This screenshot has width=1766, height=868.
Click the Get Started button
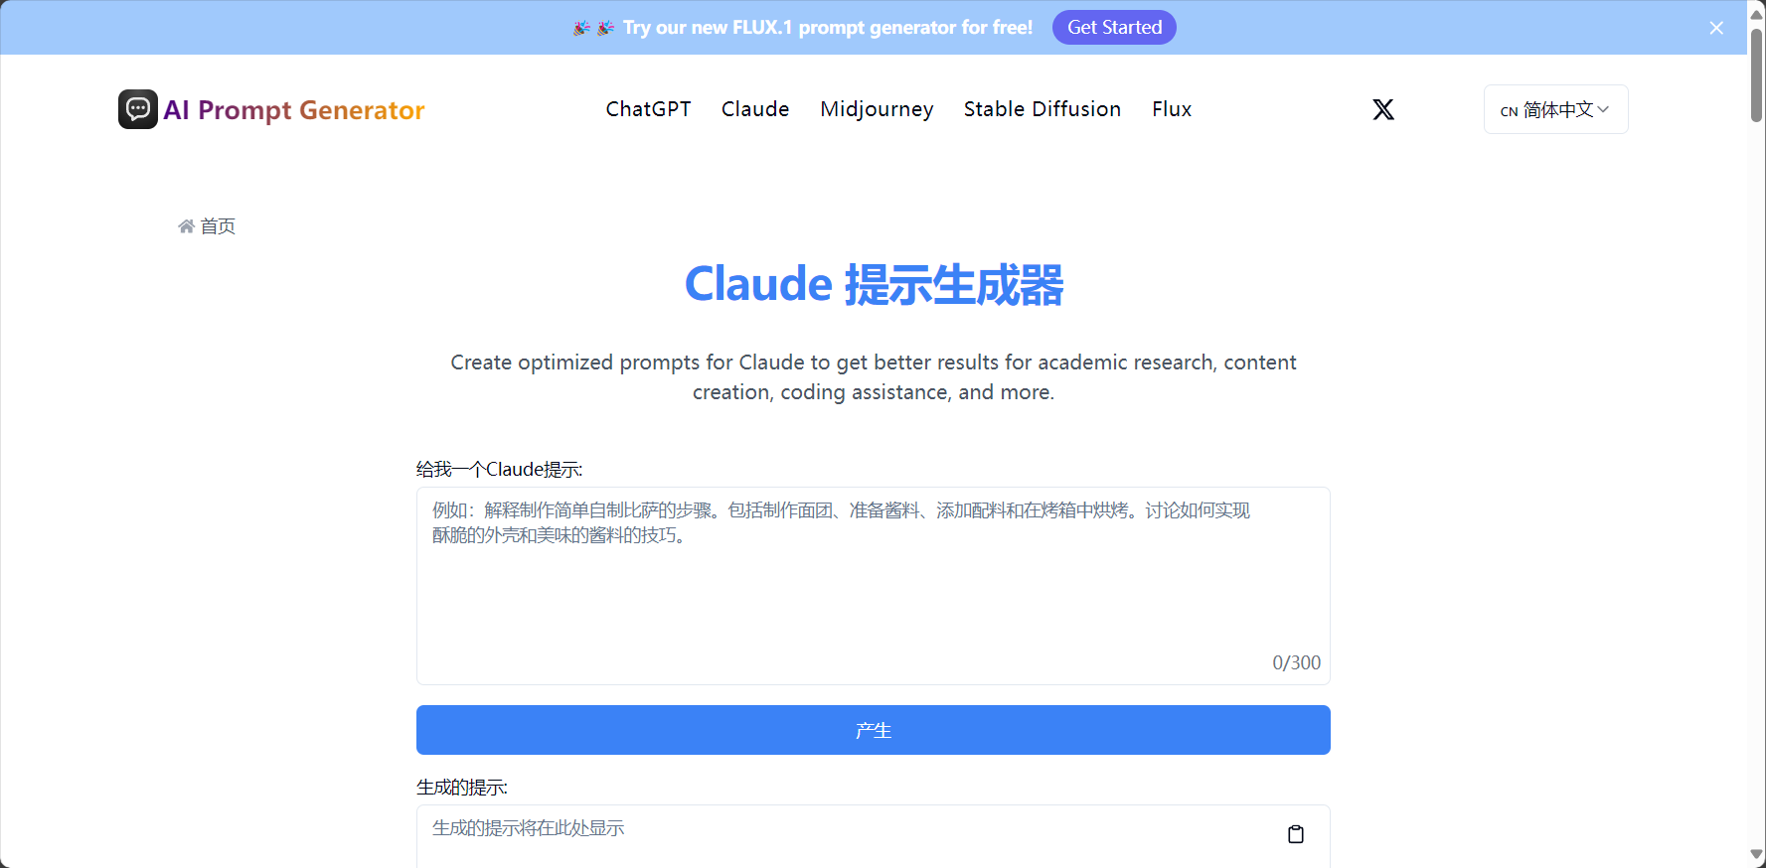tap(1114, 28)
